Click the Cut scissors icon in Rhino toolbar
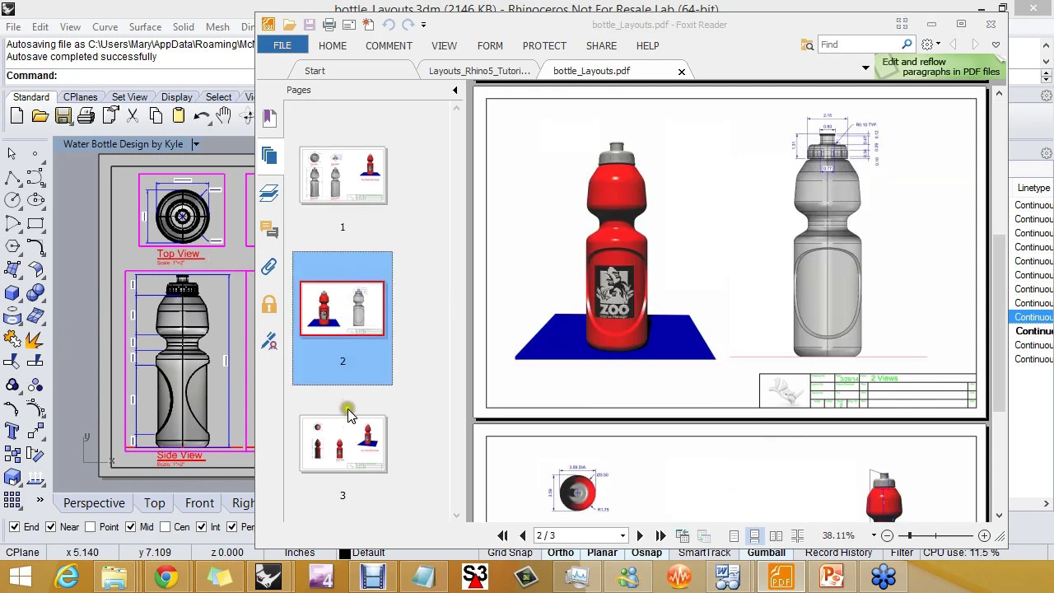The height and width of the screenshot is (593, 1054). click(x=133, y=116)
